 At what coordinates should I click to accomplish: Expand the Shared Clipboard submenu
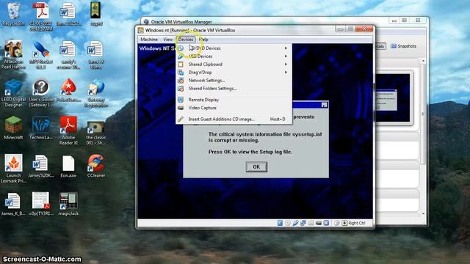coord(234,64)
